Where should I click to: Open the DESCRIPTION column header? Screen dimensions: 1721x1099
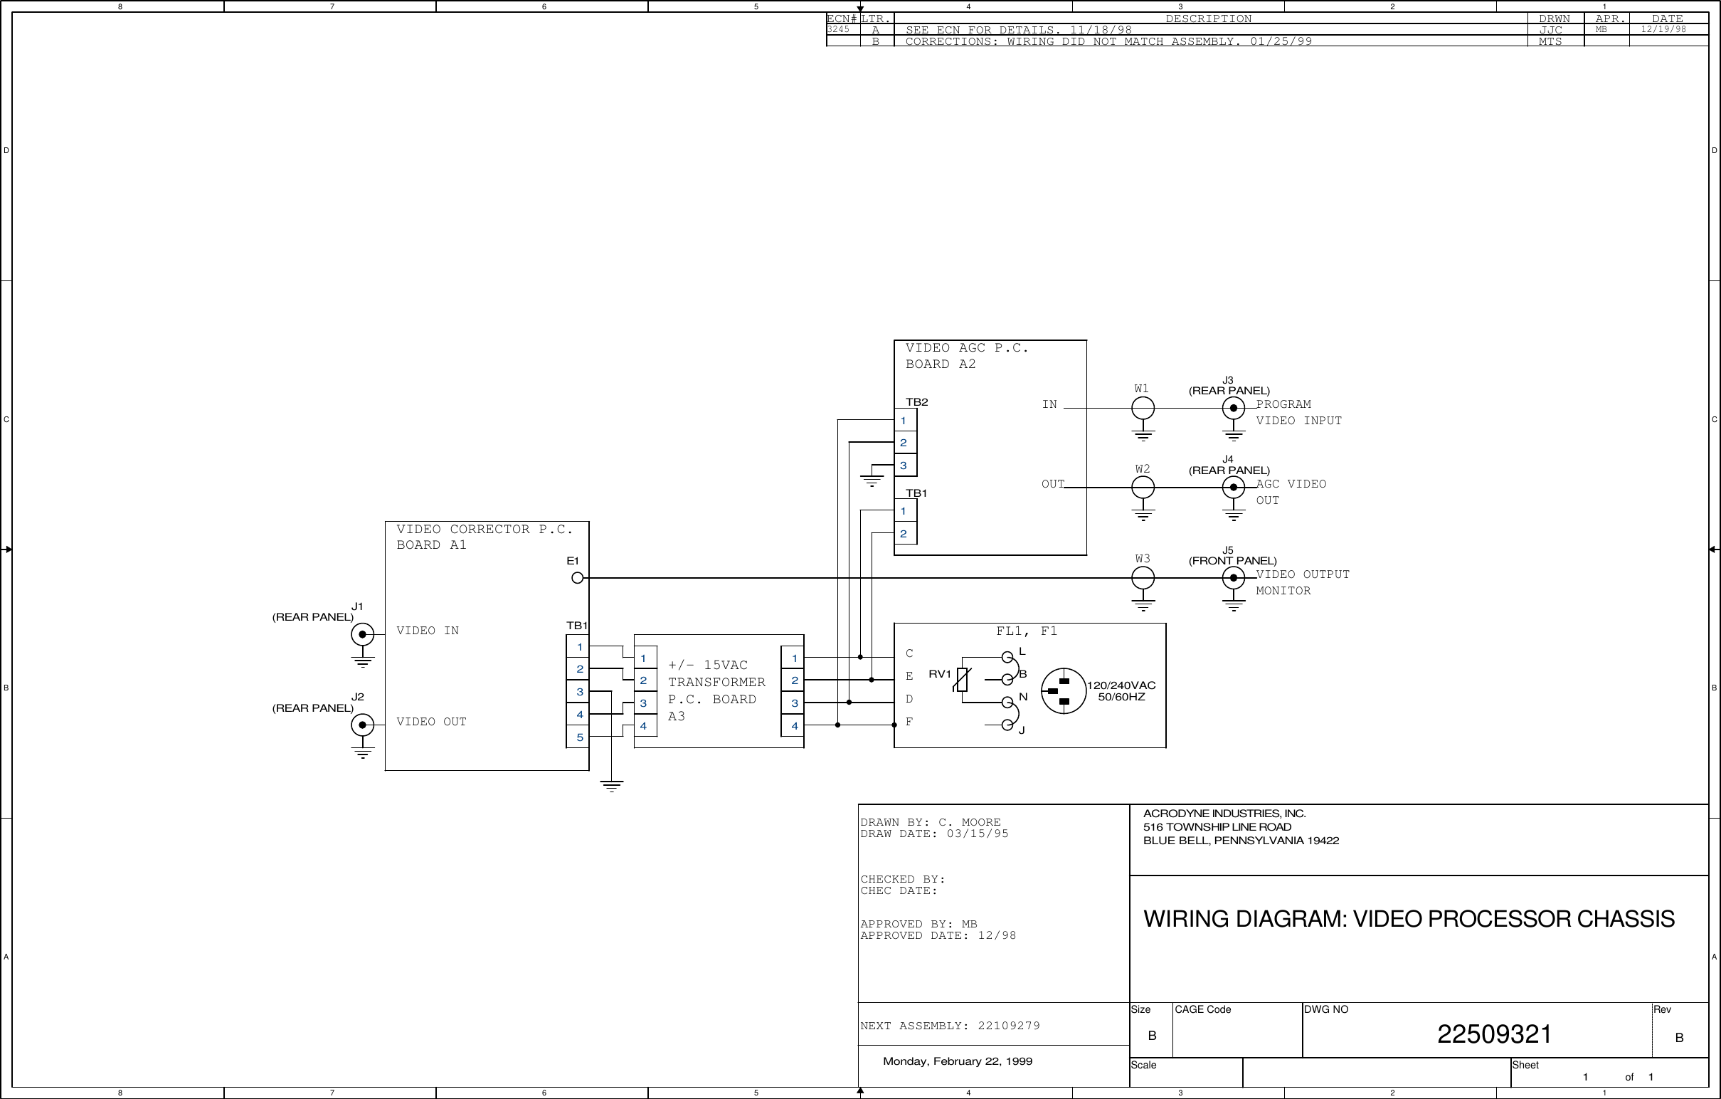[x=1210, y=19]
